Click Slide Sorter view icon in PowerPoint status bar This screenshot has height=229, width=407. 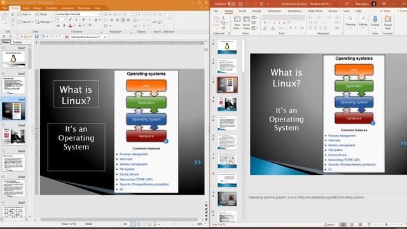coord(352,225)
